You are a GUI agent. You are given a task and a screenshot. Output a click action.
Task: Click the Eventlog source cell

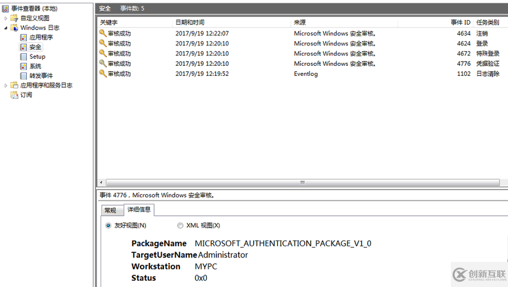(x=306, y=74)
